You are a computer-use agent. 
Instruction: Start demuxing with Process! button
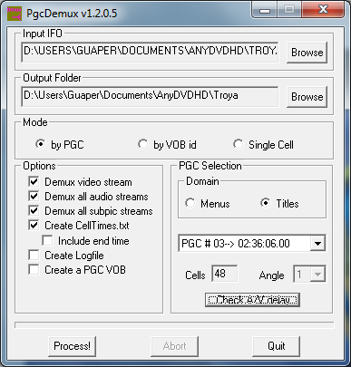coord(72,346)
